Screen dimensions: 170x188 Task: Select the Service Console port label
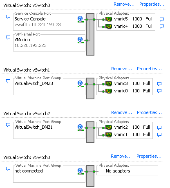pos(30,19)
